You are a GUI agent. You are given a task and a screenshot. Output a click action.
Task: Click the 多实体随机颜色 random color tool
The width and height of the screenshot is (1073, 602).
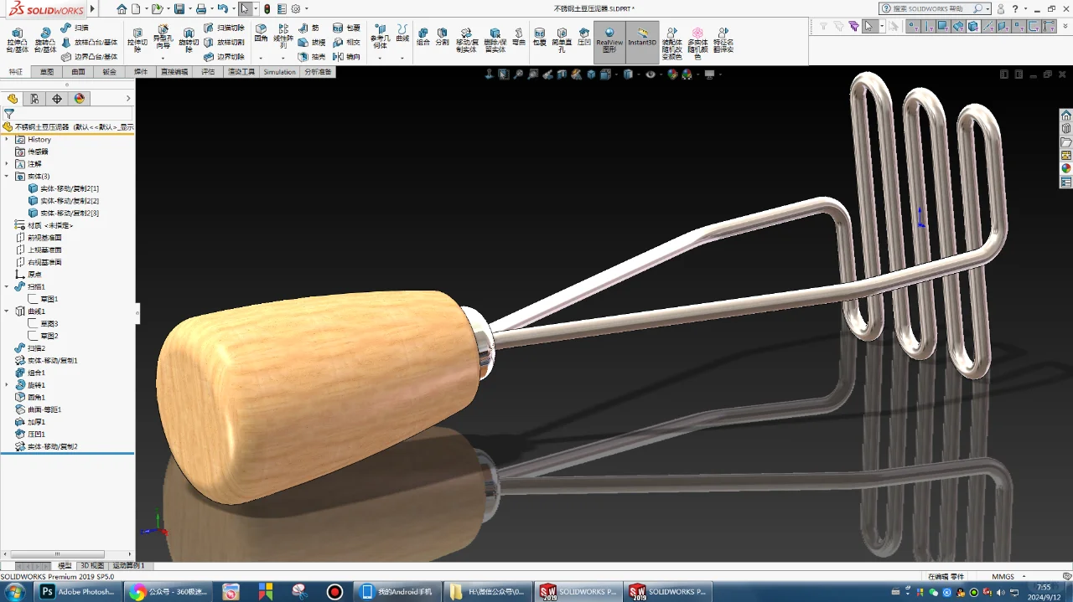[697, 43]
